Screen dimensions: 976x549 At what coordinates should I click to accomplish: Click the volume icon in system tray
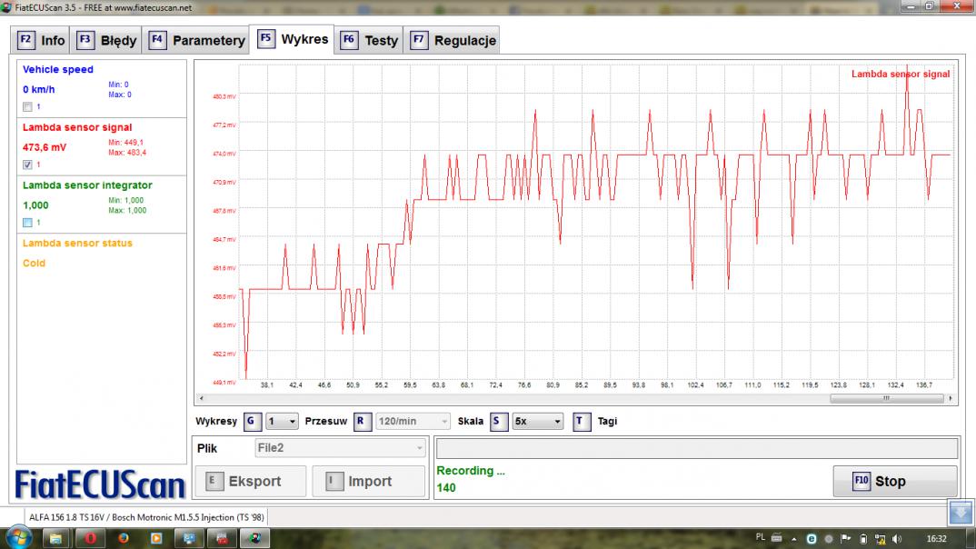(897, 538)
